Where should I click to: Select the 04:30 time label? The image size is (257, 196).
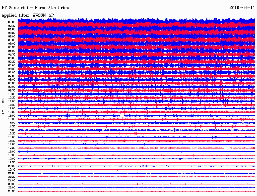click(x=12, y=55)
